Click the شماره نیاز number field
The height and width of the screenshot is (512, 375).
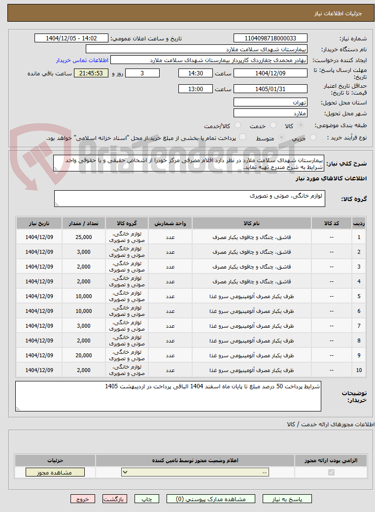(x=271, y=38)
